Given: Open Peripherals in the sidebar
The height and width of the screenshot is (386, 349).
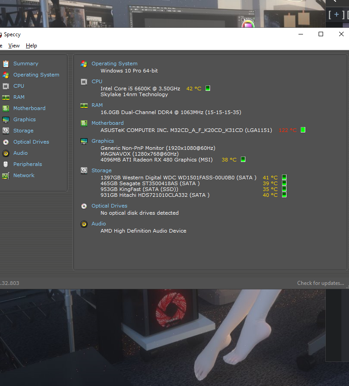Looking at the screenshot, I should pyautogui.click(x=28, y=164).
